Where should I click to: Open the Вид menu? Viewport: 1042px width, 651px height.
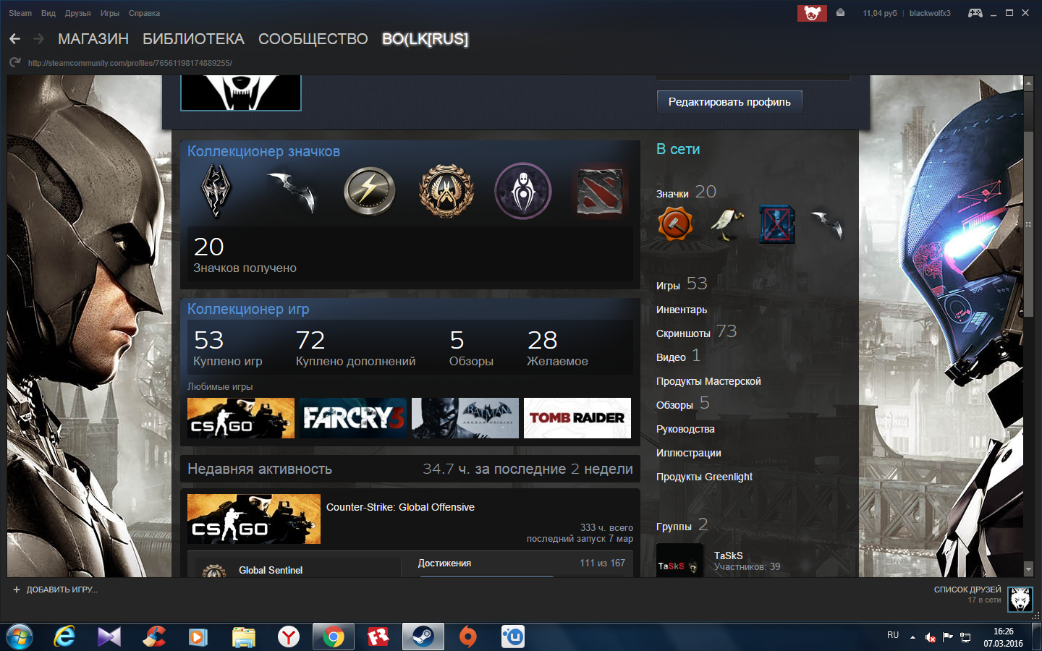[48, 13]
